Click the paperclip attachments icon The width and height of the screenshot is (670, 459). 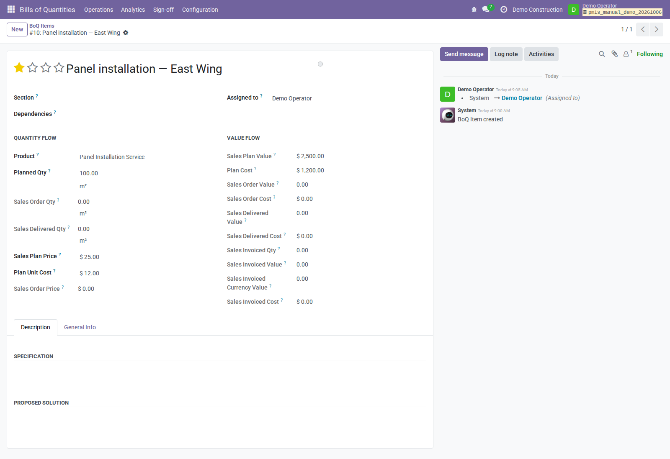pos(614,54)
